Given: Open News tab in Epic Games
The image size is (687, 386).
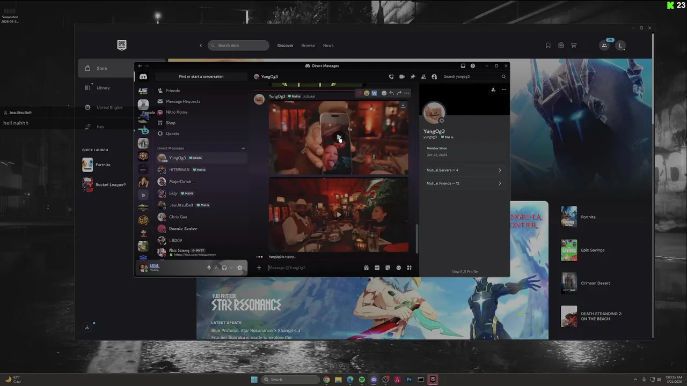Looking at the screenshot, I should click(328, 46).
